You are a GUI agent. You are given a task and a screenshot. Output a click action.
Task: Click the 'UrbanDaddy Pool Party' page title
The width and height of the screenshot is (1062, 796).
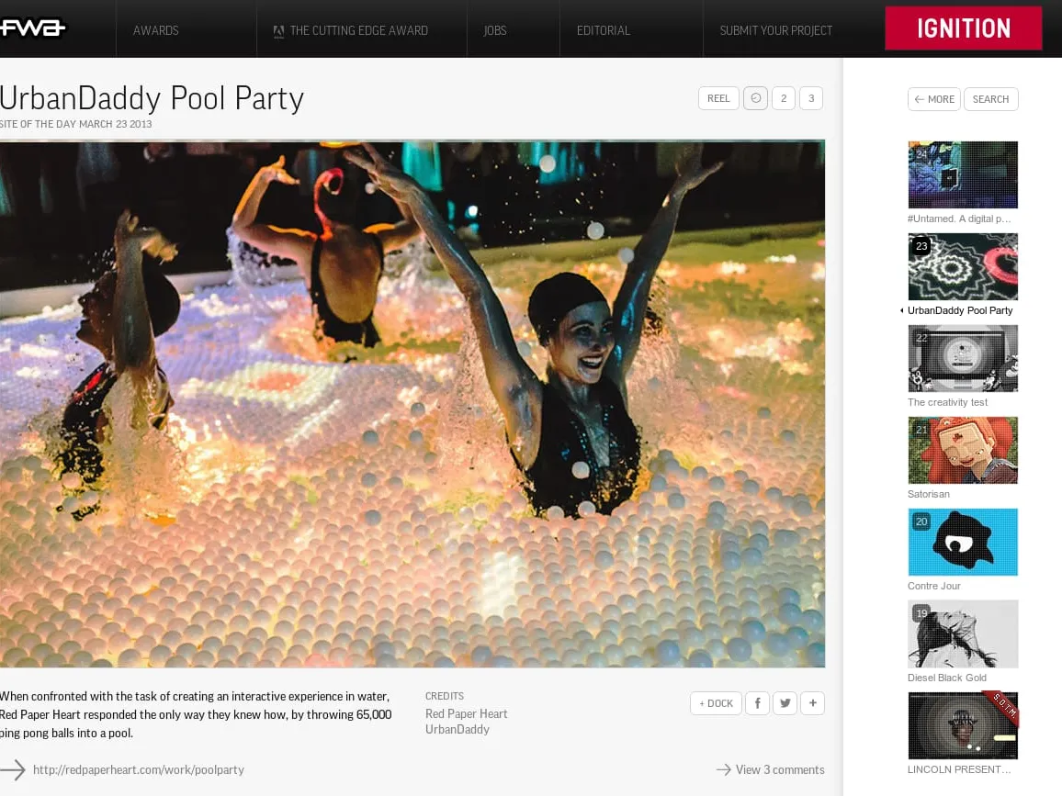152,99
